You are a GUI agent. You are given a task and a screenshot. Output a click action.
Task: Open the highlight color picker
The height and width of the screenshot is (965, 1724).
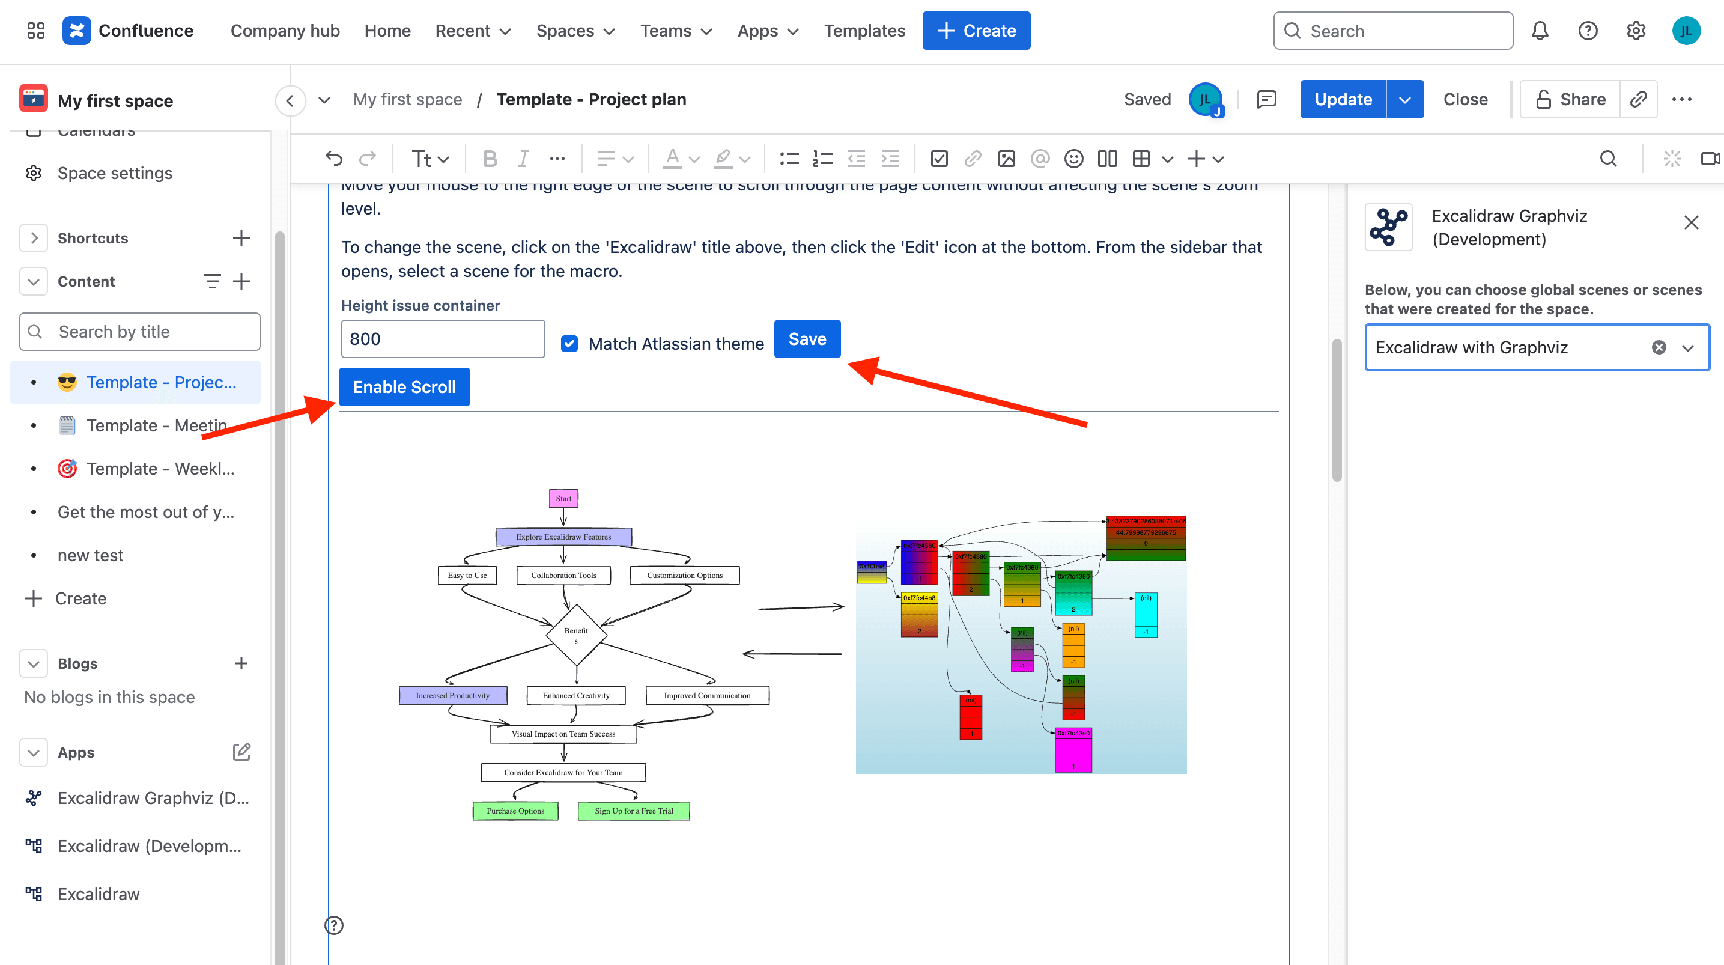tap(732, 159)
